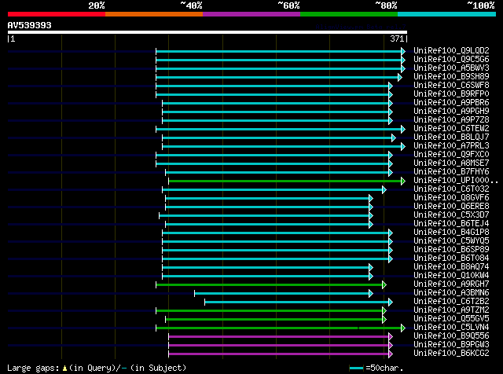503x374 pixels.
Task: Click the cyan arrowhead ending UniRef100_Q9LQD2 bar
Action: coord(403,51)
